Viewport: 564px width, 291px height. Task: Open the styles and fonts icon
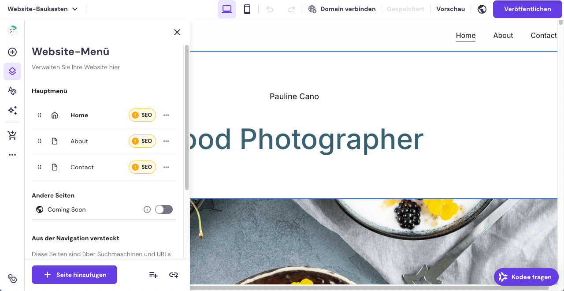click(12, 91)
